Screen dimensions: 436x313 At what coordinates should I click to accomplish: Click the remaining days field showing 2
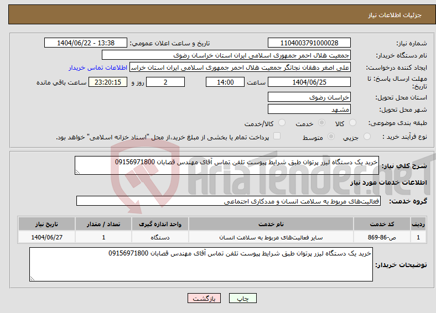(x=165, y=82)
